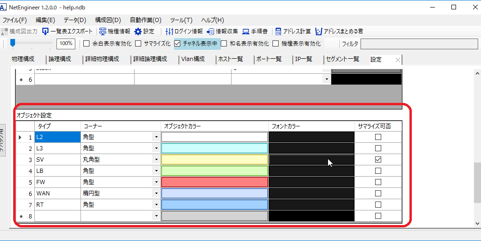Image resolution: width=481 pixels, height=241 pixels.
Task: Open the コーナー dropdown for WAN row
Action: (x=156, y=194)
